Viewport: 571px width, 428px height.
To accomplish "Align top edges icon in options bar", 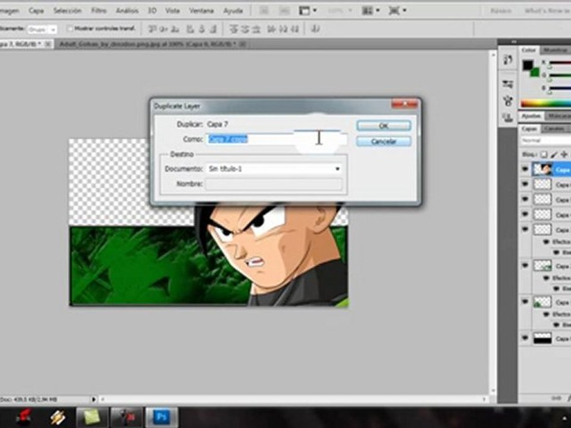I will click(153, 29).
